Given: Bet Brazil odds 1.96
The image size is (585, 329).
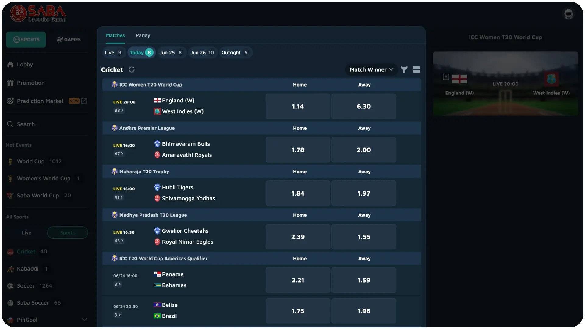Looking at the screenshot, I should pyautogui.click(x=364, y=311).
